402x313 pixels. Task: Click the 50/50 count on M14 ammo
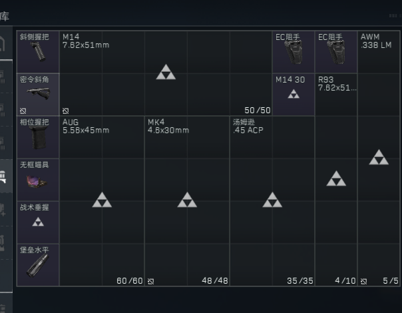[x=258, y=111]
